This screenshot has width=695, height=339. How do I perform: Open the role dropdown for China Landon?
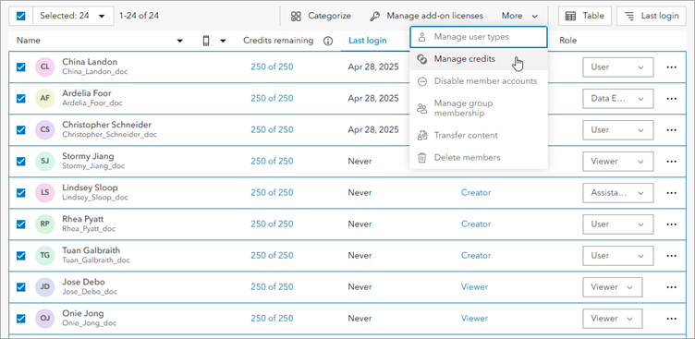pyautogui.click(x=618, y=67)
